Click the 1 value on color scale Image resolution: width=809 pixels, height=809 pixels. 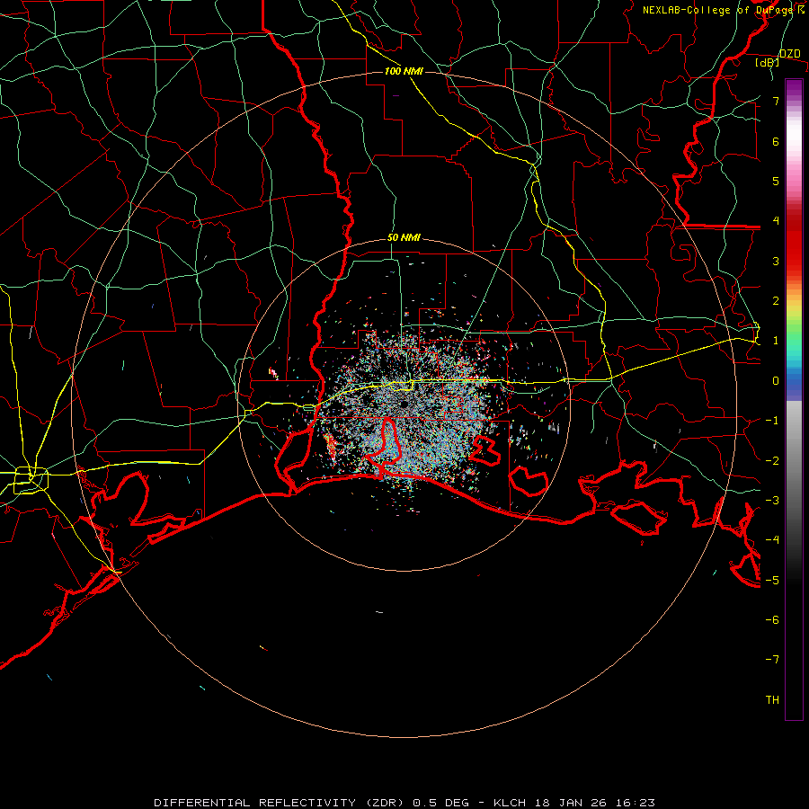pyautogui.click(x=776, y=341)
